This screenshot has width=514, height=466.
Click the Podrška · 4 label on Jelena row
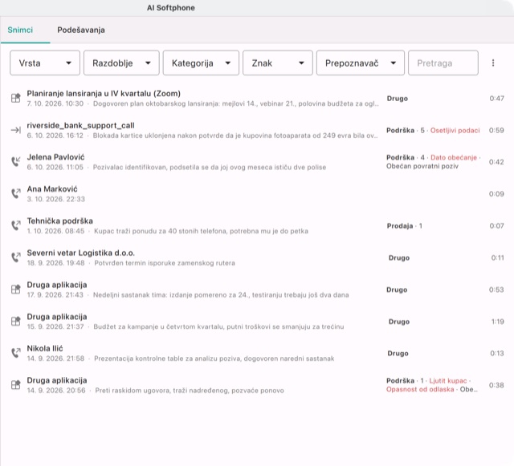[x=405, y=157]
